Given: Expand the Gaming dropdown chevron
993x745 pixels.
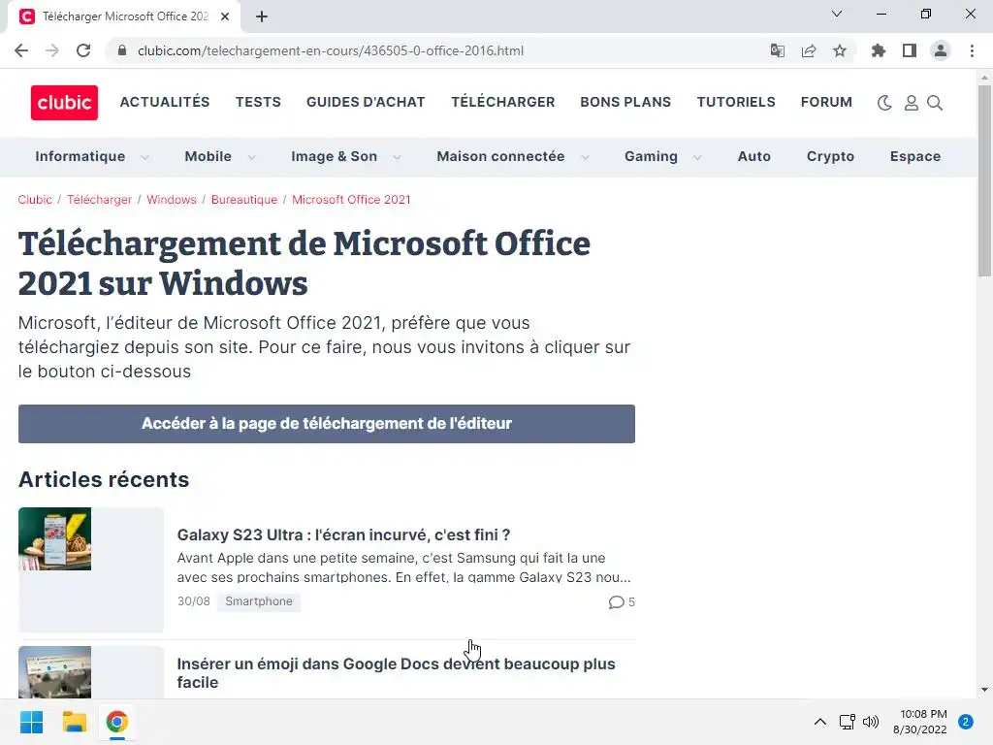Looking at the screenshot, I should point(697,157).
